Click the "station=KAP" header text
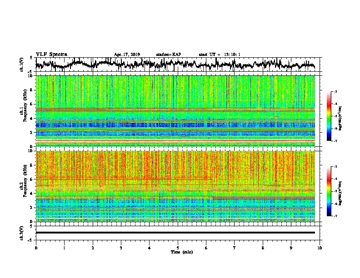Image resolution: width=360 pixels, height=278 pixels. pos(169,55)
